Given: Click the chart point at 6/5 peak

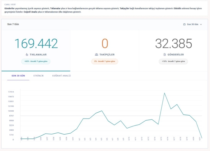Looking at the screenshot, I should (x=102, y=111).
